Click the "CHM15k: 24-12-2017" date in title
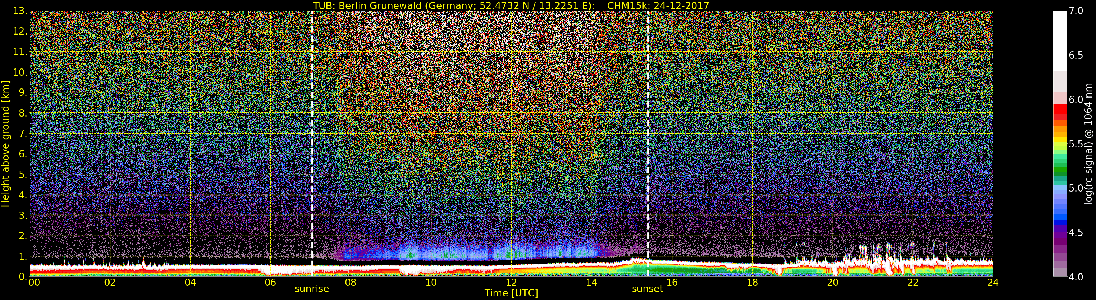Image resolution: width=1096 pixels, height=300 pixels. click(x=658, y=5)
